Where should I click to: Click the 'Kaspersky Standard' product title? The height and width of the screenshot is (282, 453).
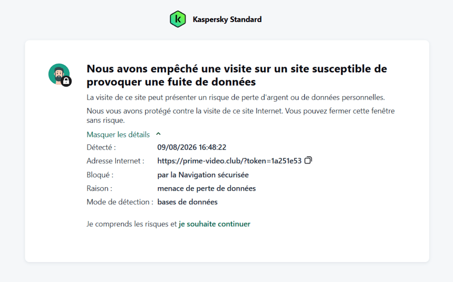(x=227, y=19)
